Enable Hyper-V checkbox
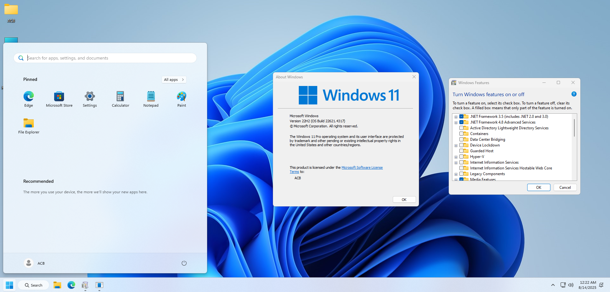 [461, 157]
